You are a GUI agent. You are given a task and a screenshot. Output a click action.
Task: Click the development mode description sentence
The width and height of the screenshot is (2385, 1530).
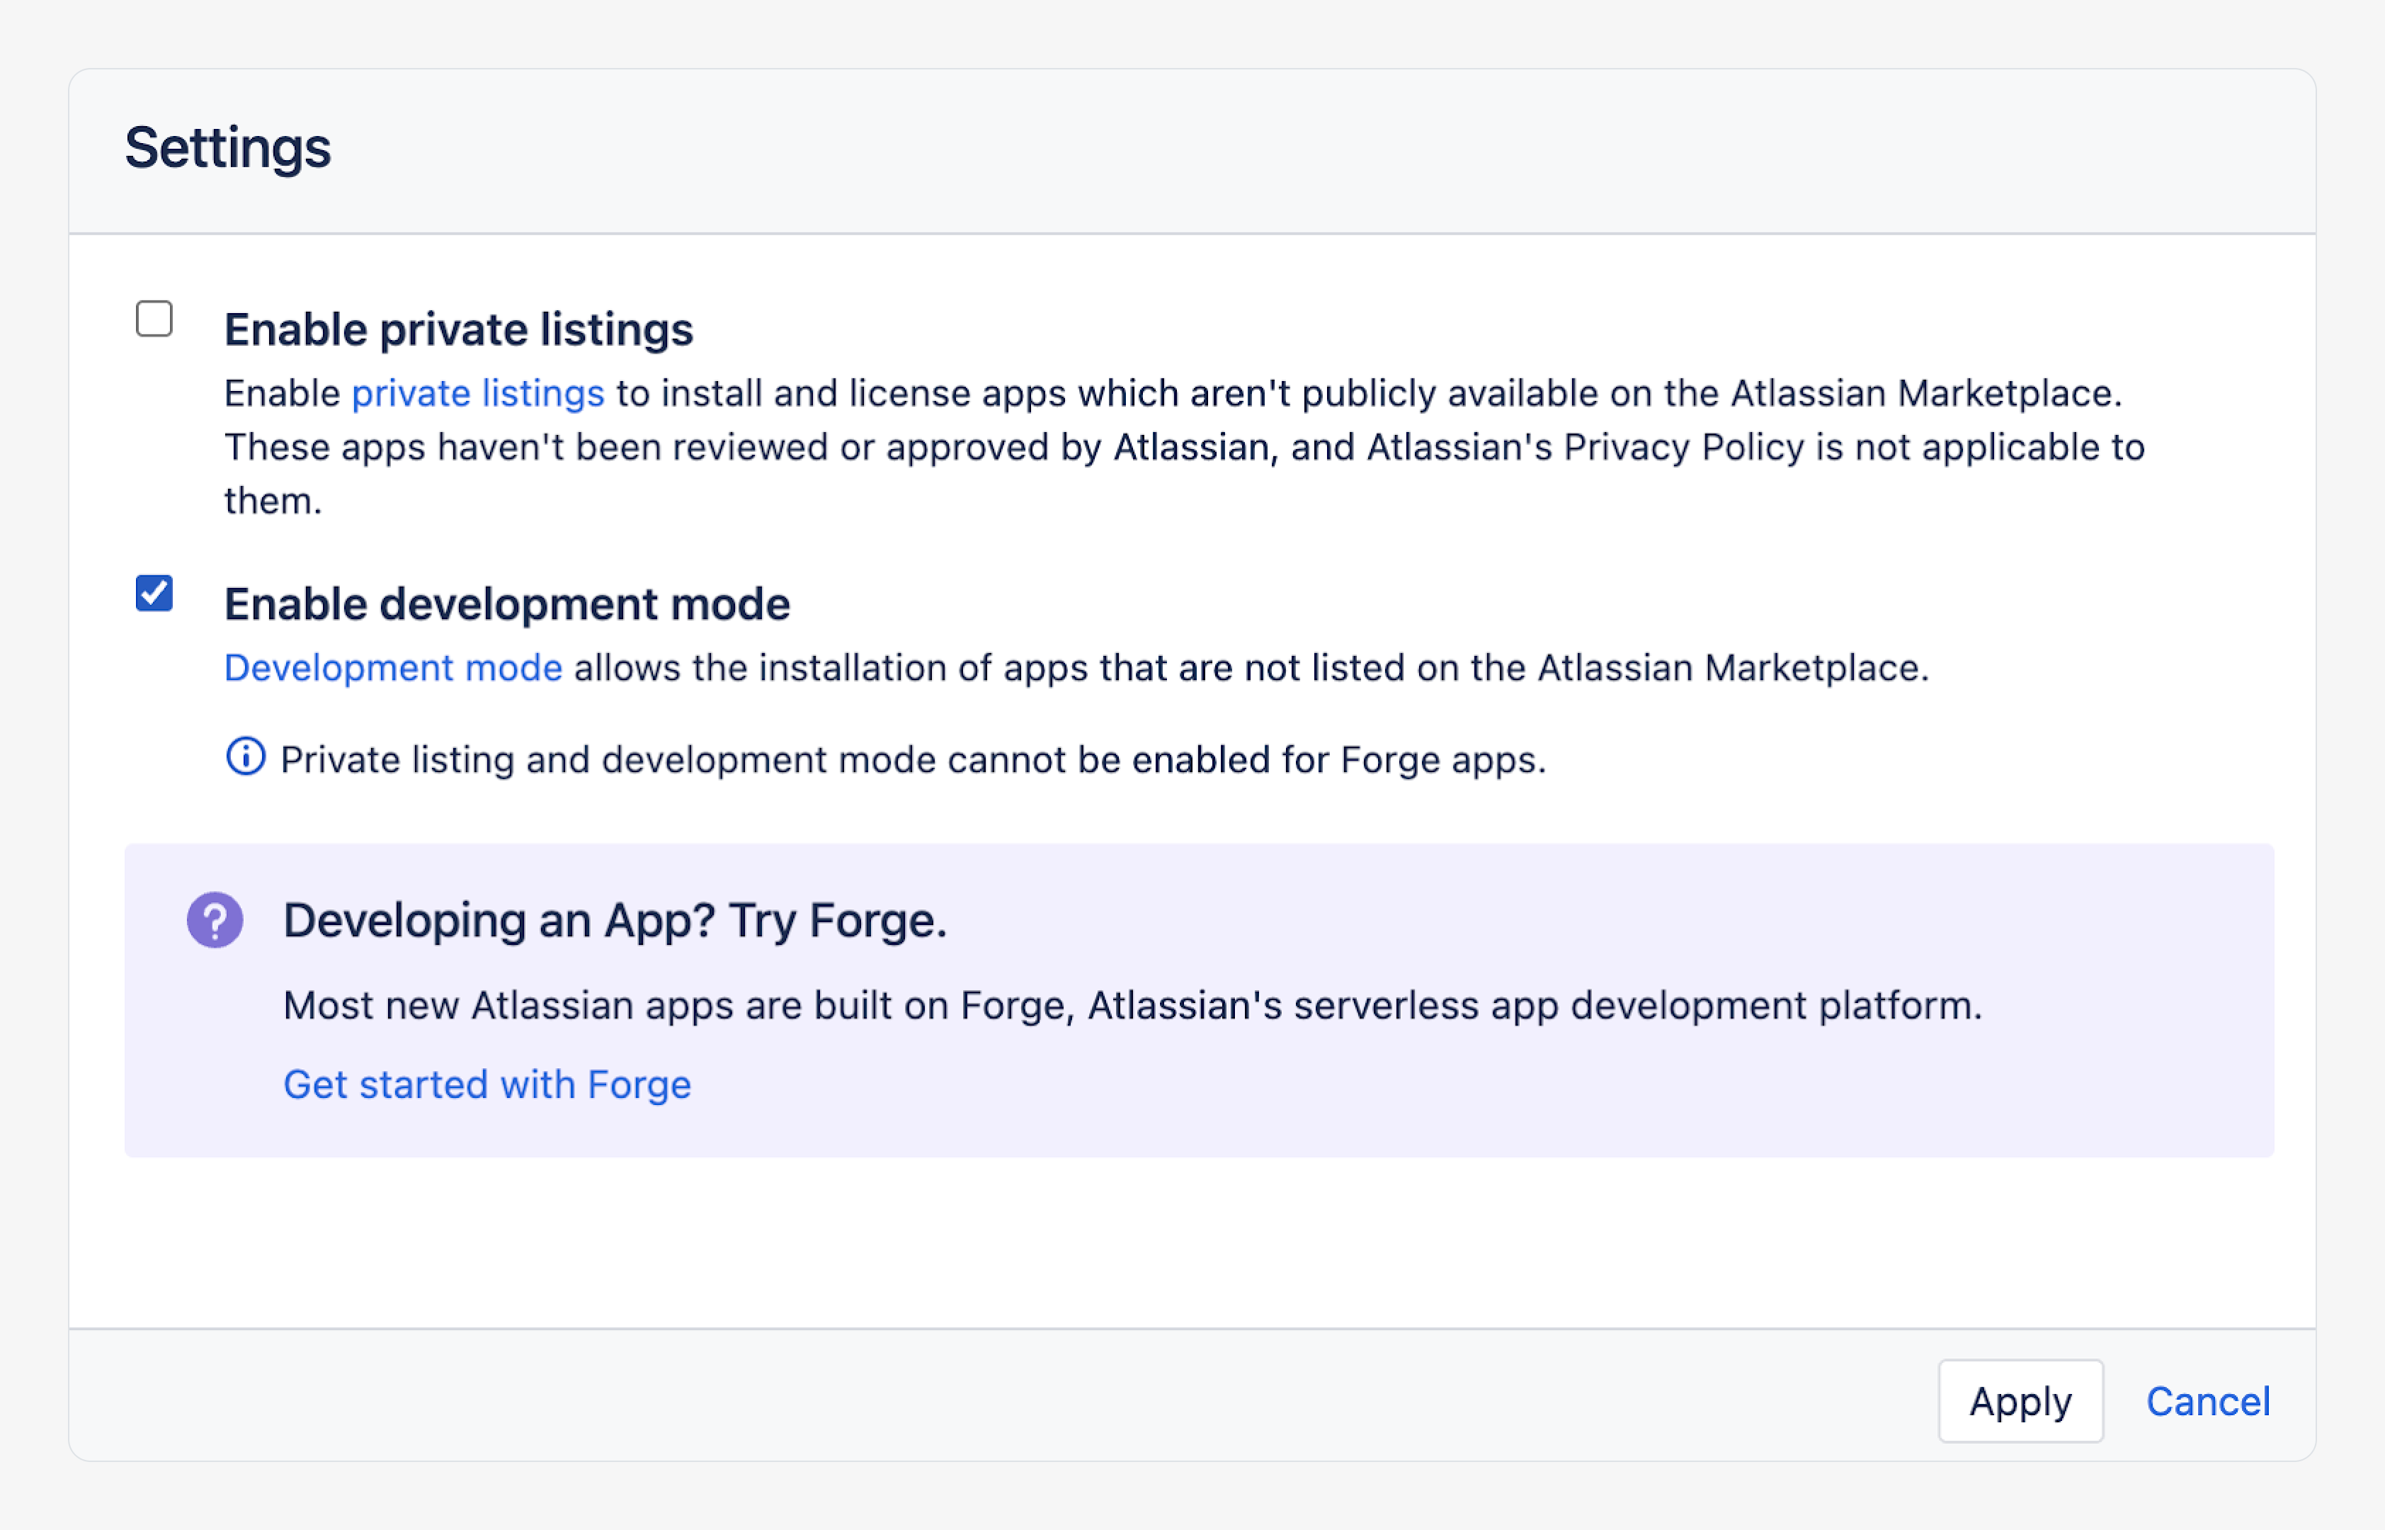1251,668
